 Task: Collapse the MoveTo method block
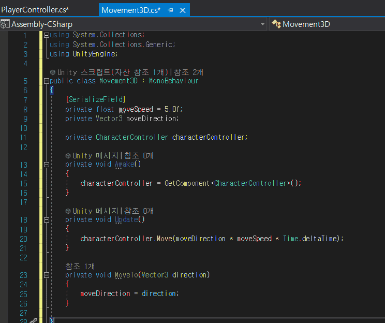point(47,275)
